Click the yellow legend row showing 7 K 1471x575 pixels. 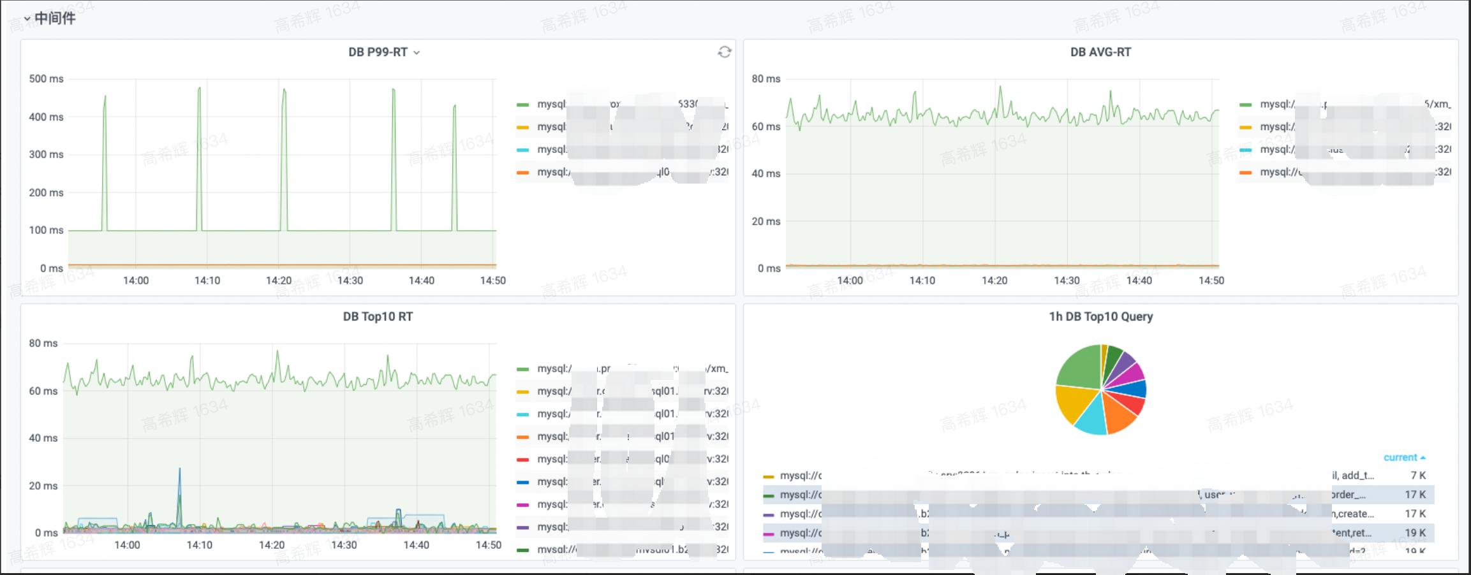[1098, 476]
